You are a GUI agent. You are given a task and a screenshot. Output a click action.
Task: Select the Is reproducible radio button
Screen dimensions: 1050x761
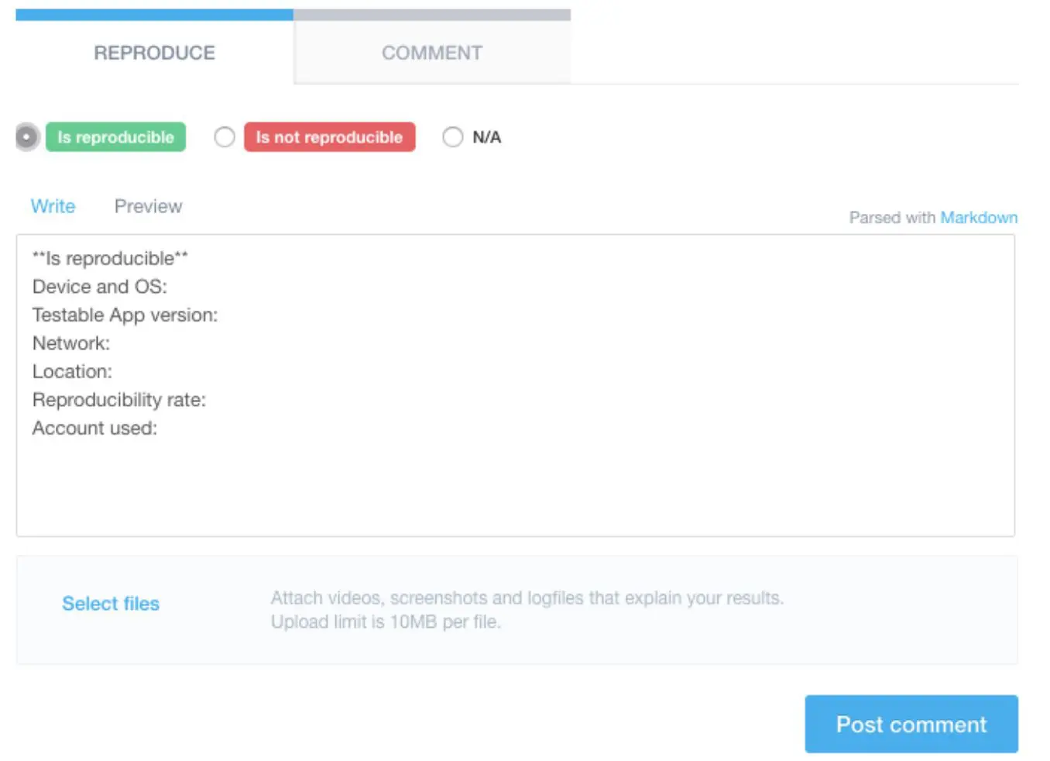click(x=26, y=136)
